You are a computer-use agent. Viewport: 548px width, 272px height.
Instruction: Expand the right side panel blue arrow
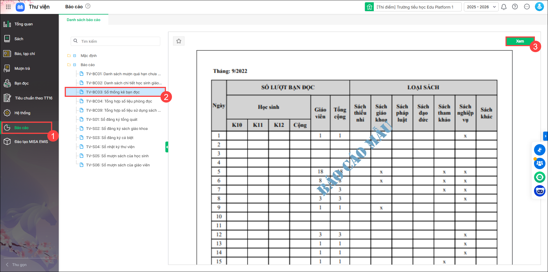click(x=545, y=136)
